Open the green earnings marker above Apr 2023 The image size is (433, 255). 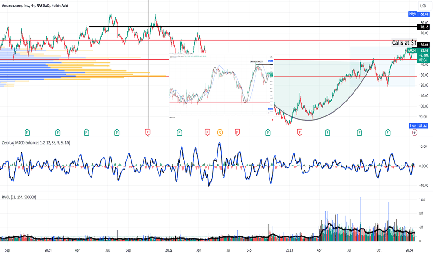click(x=328, y=133)
